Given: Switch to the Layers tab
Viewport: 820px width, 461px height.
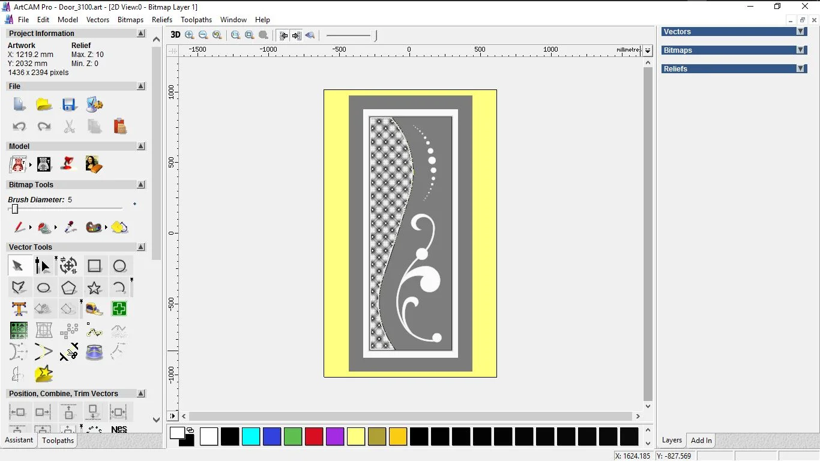Looking at the screenshot, I should point(672,440).
